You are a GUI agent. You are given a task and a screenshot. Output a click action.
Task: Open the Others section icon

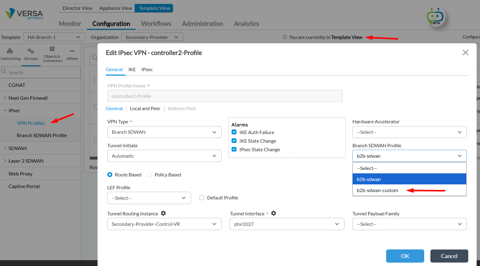coord(72,51)
